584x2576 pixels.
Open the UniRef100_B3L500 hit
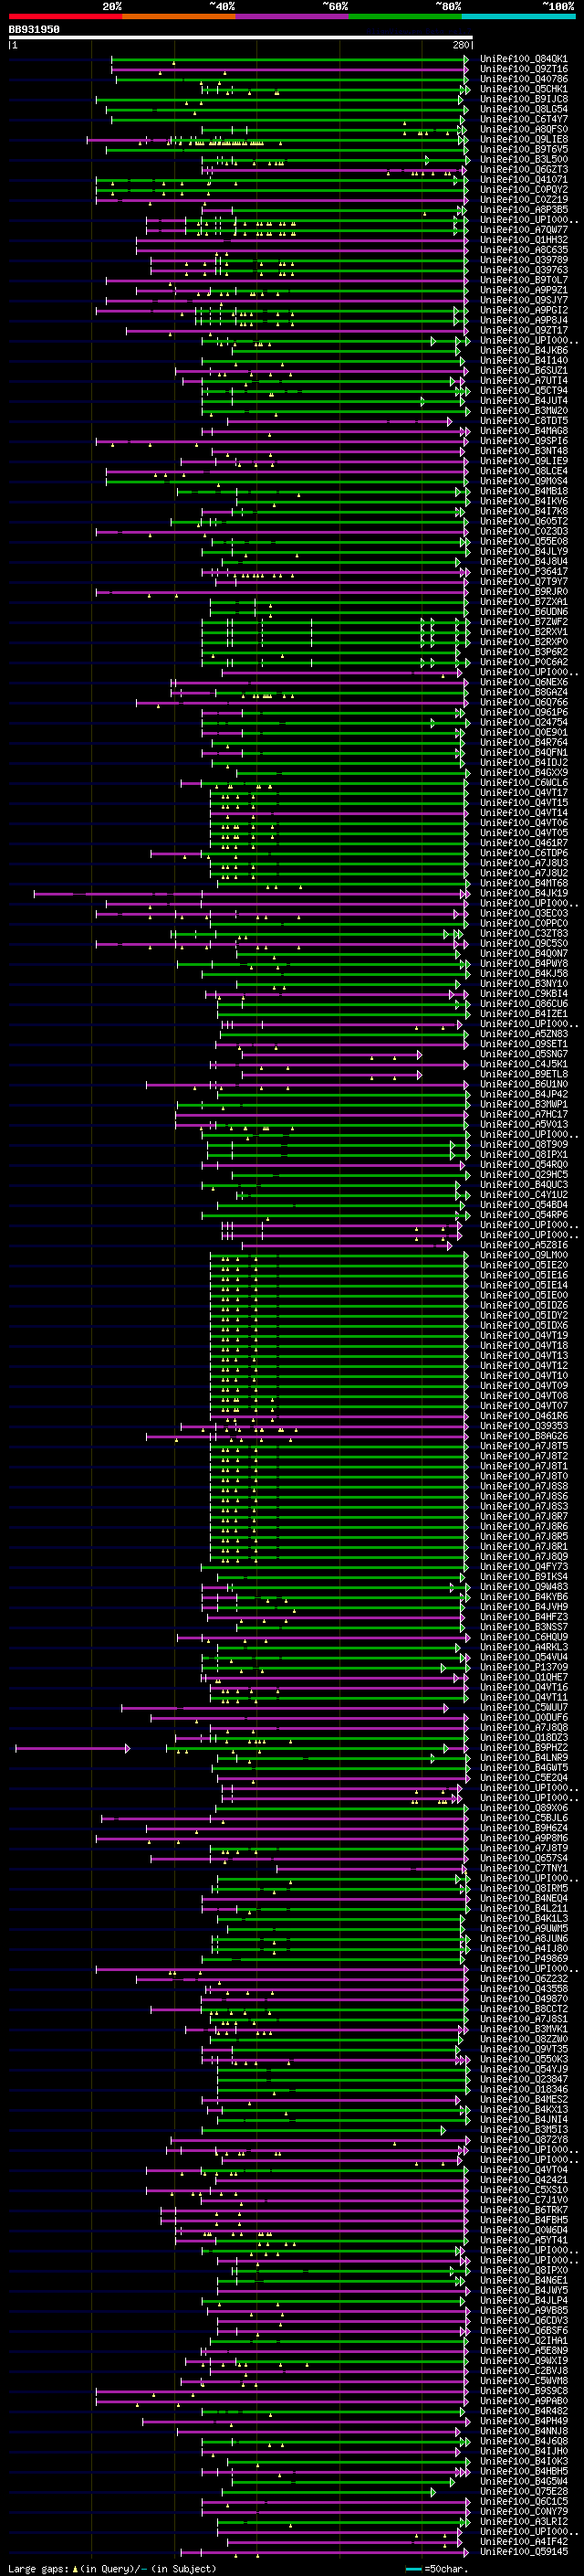524,159
